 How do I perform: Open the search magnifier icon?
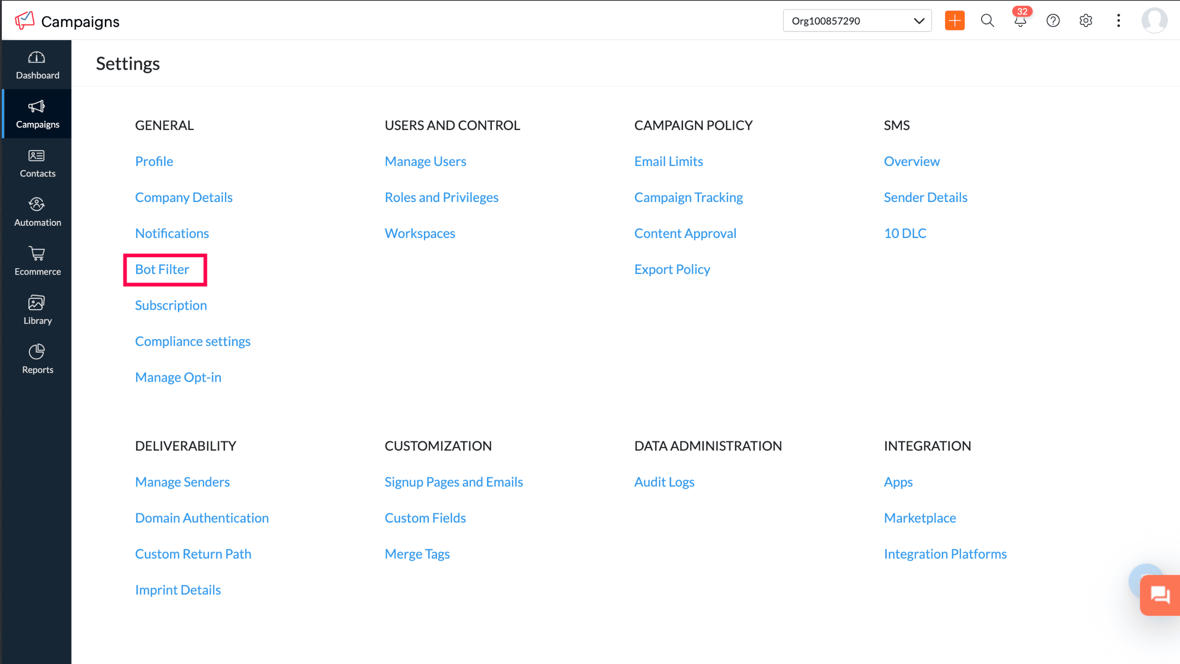click(x=987, y=21)
